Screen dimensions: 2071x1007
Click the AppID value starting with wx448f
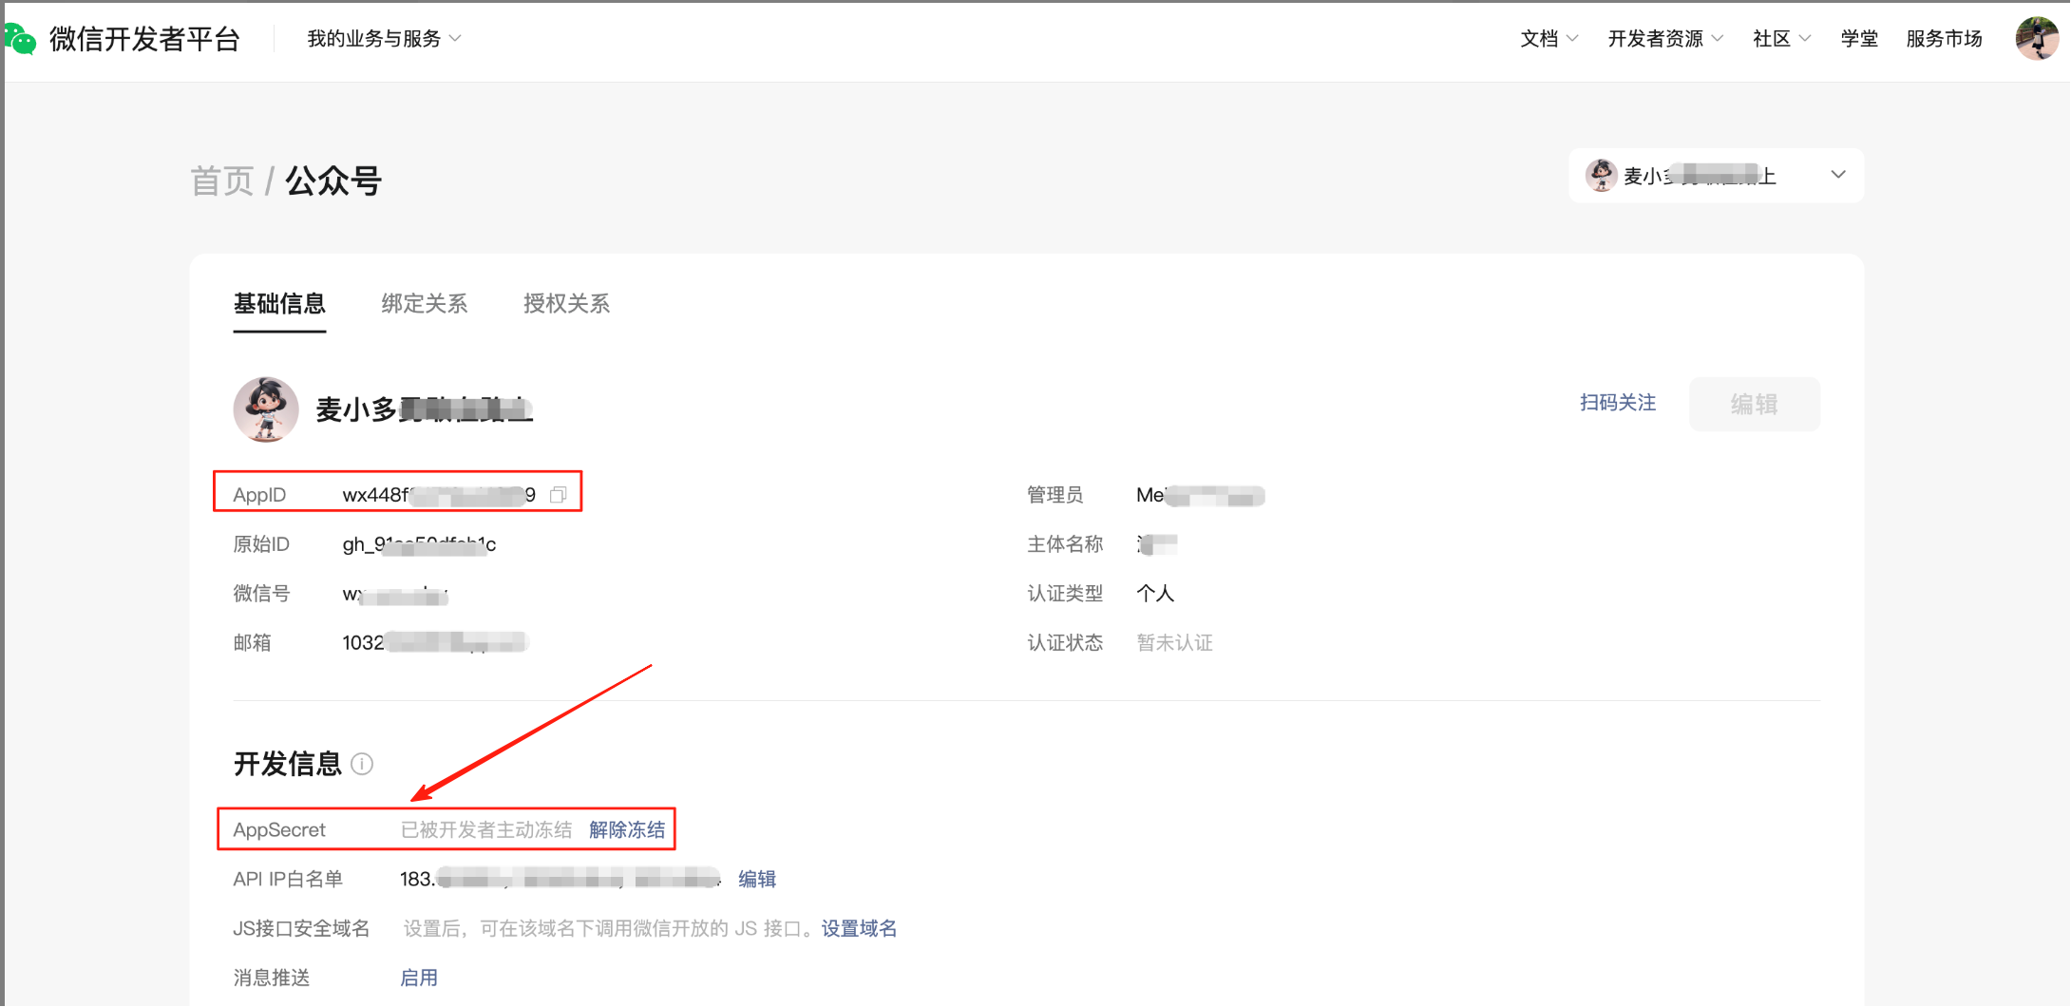click(x=439, y=495)
